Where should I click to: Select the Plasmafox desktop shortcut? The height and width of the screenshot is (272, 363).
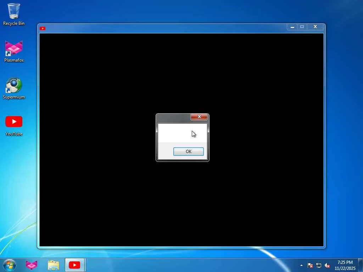(14, 51)
